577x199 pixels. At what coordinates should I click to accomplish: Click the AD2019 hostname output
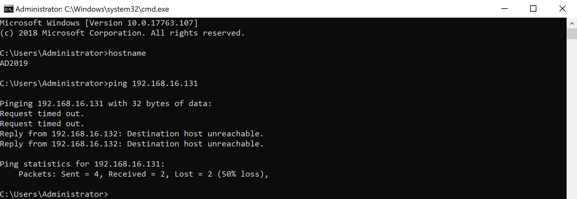[14, 63]
